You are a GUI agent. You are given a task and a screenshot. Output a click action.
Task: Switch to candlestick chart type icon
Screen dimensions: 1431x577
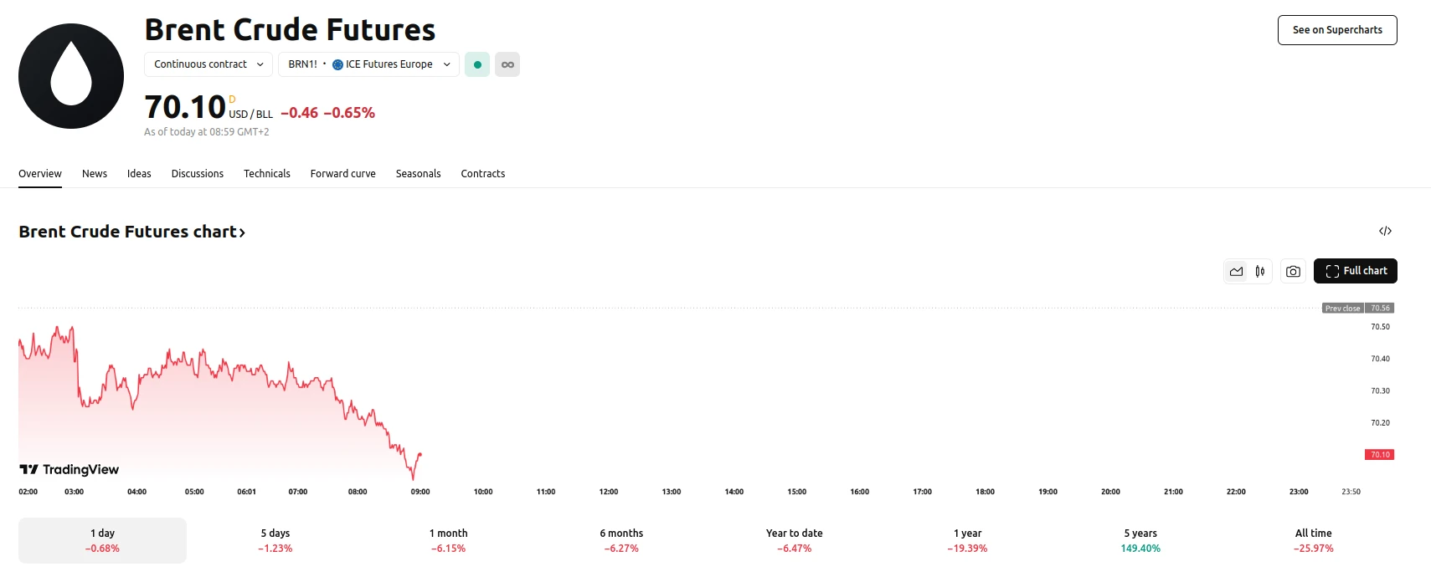pyautogui.click(x=1259, y=271)
